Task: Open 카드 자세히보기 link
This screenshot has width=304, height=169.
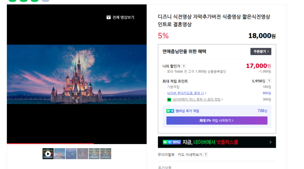Action: (x=190, y=155)
